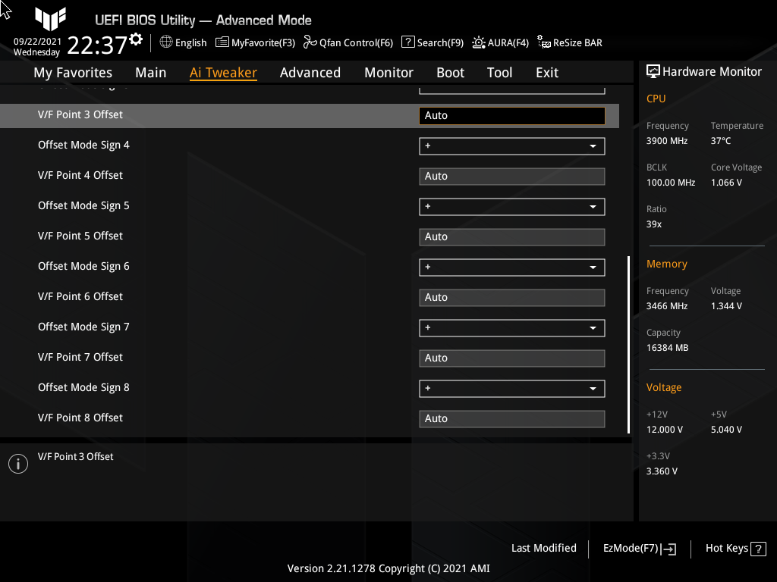Click the 39x ratio value
Screen dimensions: 777x582
point(653,224)
